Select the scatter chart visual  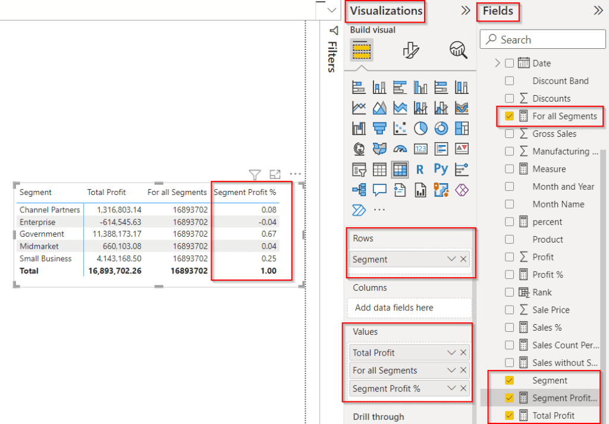[400, 128]
